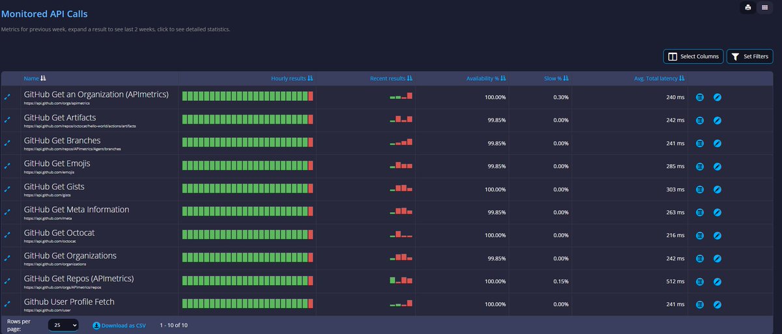Click the Select Columns button
782x334 pixels.
click(x=693, y=57)
